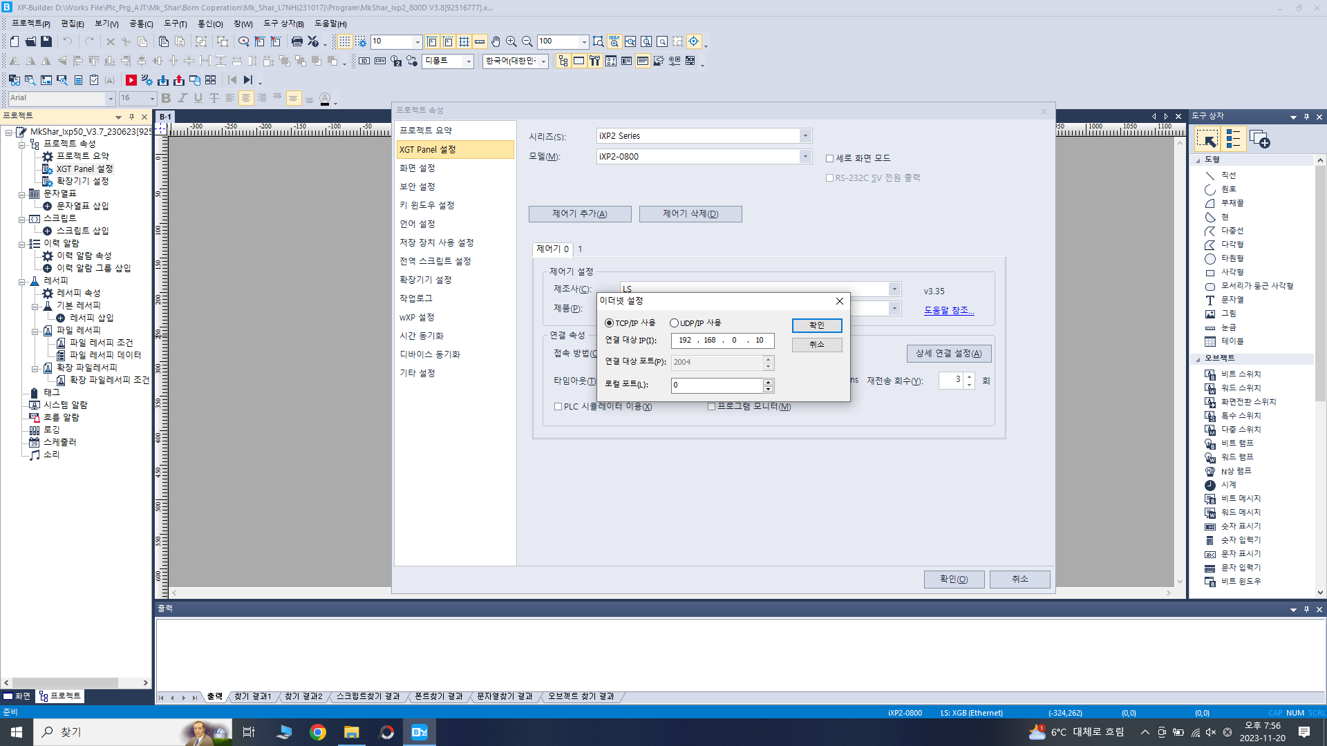Select UDP/IP 사용 radio button
The height and width of the screenshot is (746, 1327).
tap(674, 323)
